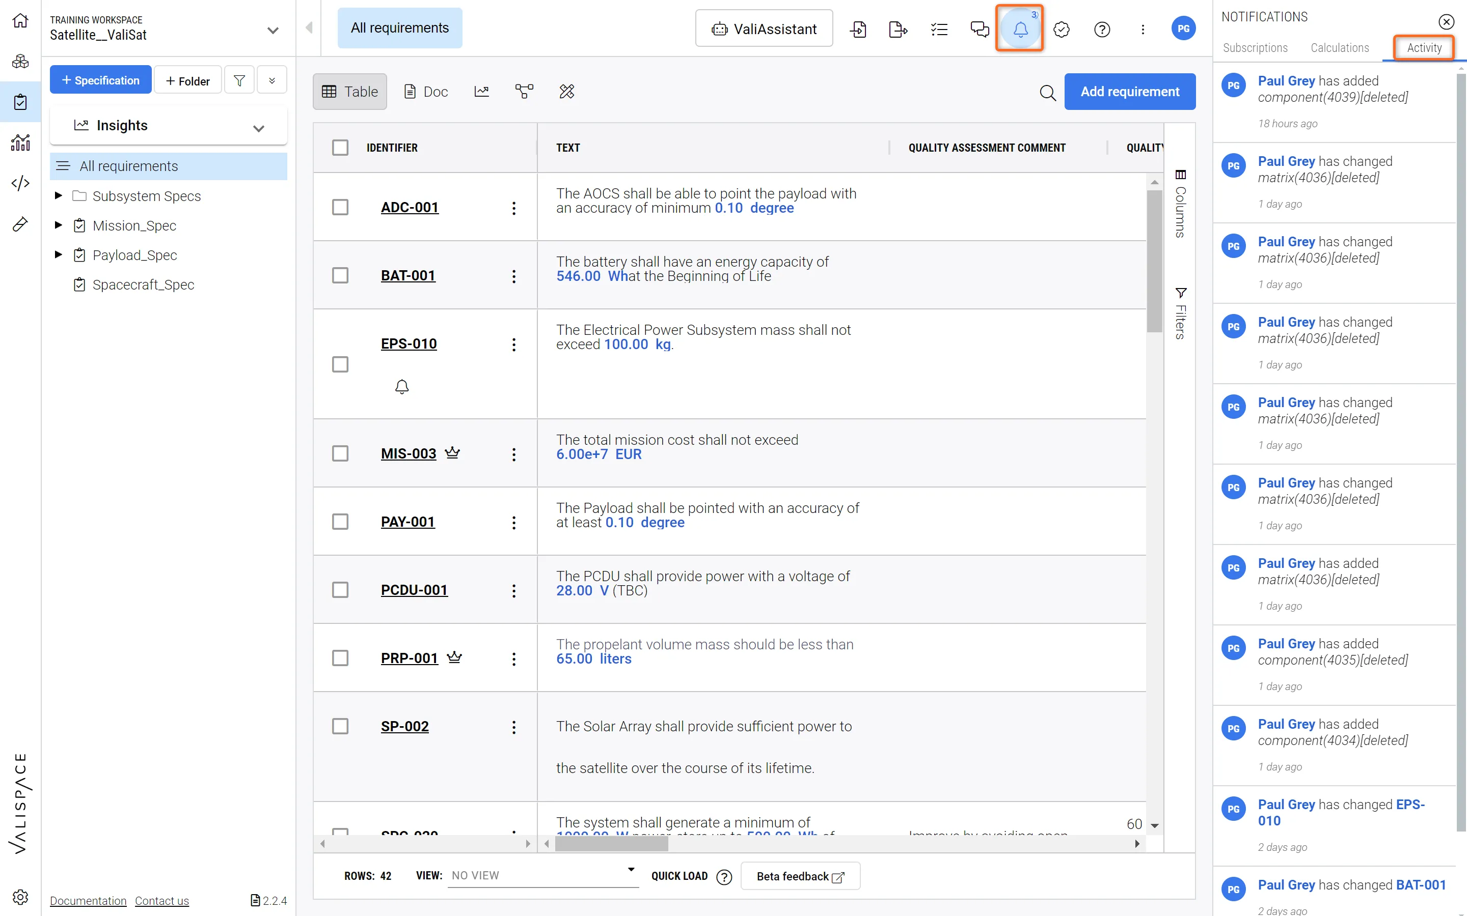Image resolution: width=1467 pixels, height=916 pixels.
Task: Click the search magnifier icon
Action: [x=1047, y=92]
